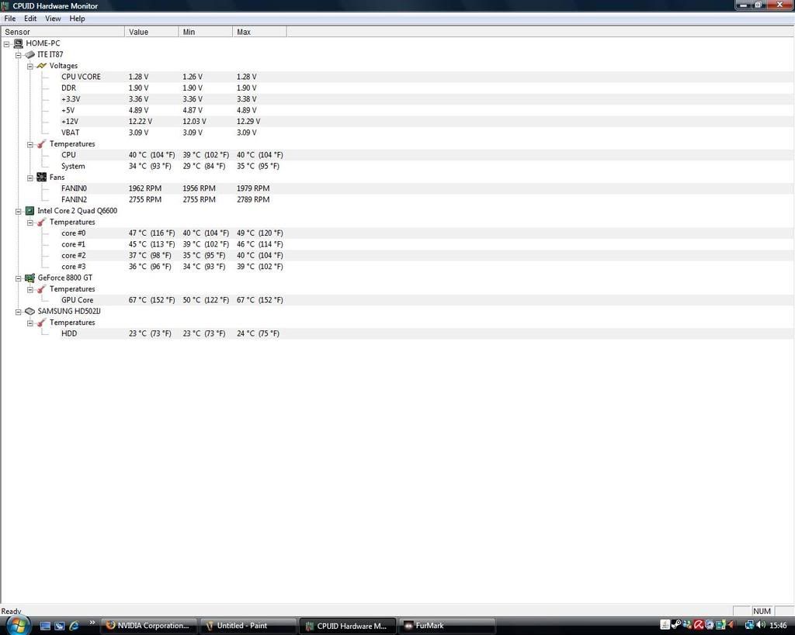This screenshot has width=795, height=635.
Task: Collapse the ITE IT87 node
Action: [x=19, y=55]
